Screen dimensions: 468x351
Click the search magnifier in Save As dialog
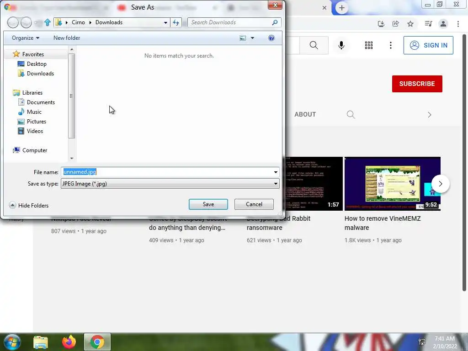pyautogui.click(x=275, y=22)
